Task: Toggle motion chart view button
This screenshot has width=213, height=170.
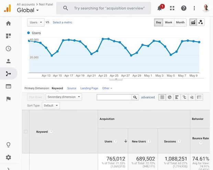Action: pos(201,22)
